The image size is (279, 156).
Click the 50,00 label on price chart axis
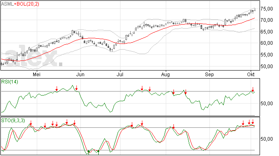click(266, 67)
